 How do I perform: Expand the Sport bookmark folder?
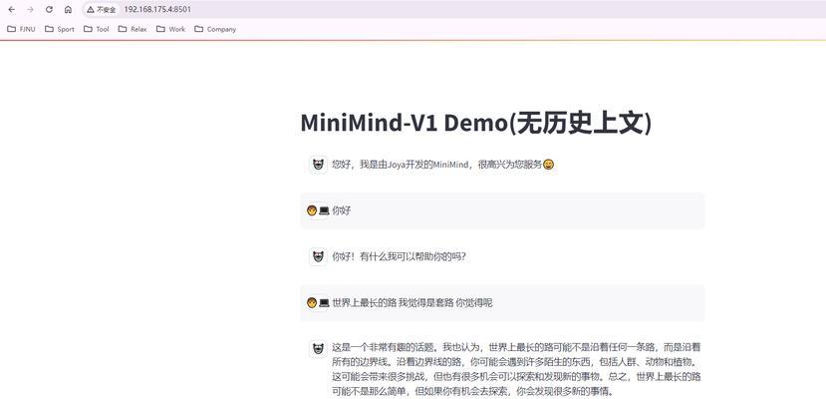tap(60, 29)
